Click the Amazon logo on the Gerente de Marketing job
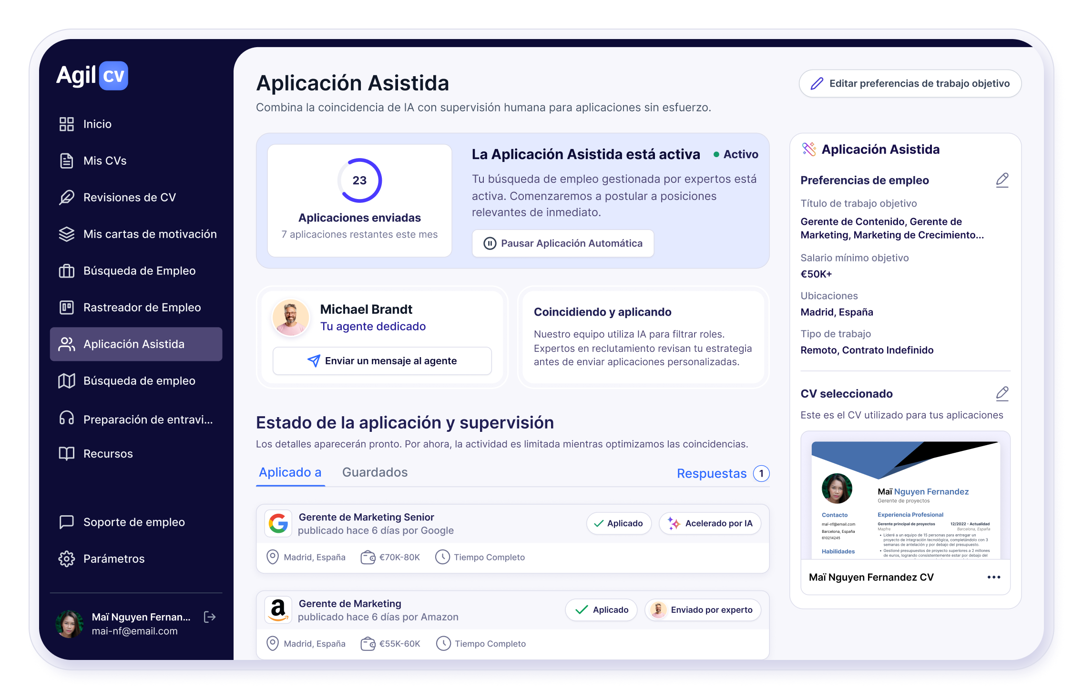The width and height of the screenshot is (1083, 699). 278,610
